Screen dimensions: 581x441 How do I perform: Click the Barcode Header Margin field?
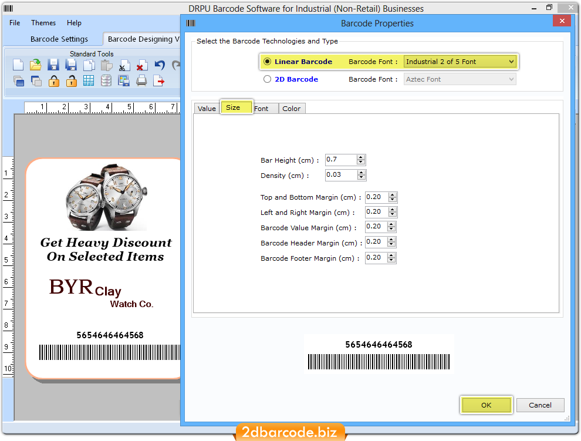point(376,242)
